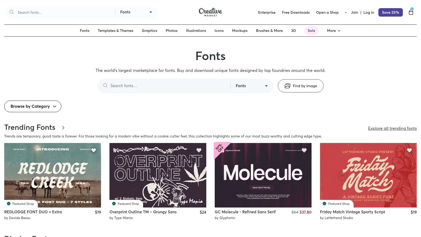This screenshot has height=237, width=421.
Task: Click the main fonts search input field
Action: [163, 86]
